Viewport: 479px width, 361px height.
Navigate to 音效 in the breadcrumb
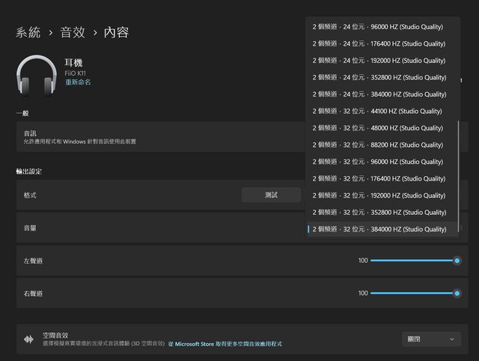click(73, 32)
